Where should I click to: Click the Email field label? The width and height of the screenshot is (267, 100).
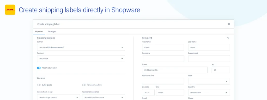pyautogui.click(x=144, y=98)
